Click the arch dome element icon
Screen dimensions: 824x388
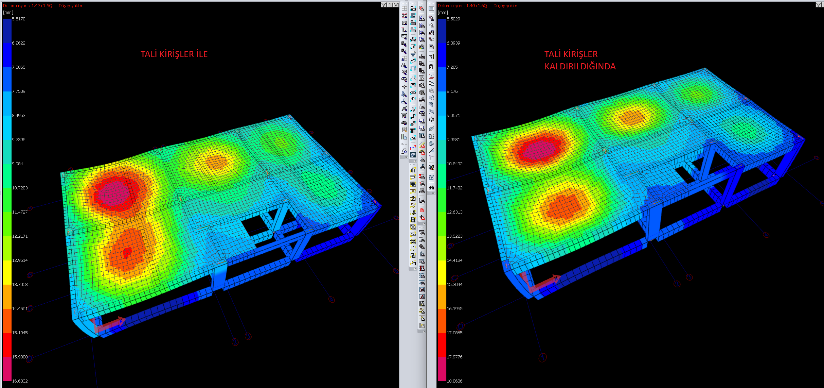pos(413,138)
